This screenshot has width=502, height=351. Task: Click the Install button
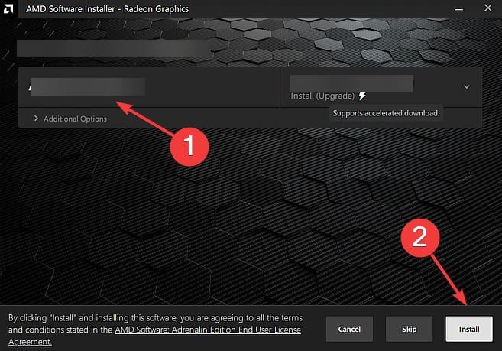tap(469, 329)
